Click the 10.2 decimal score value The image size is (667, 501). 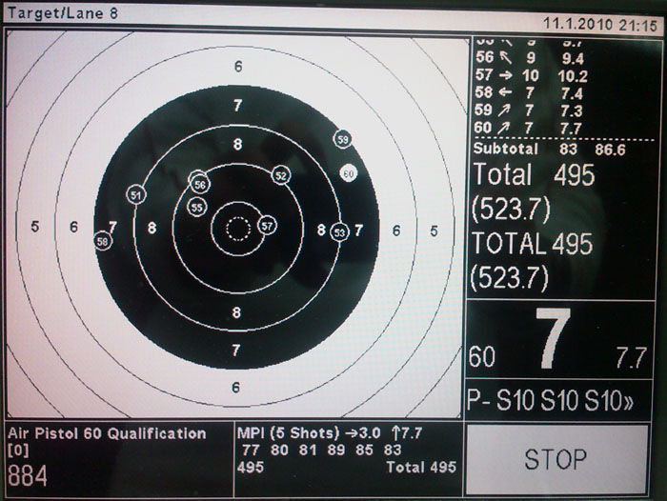pyautogui.click(x=573, y=76)
